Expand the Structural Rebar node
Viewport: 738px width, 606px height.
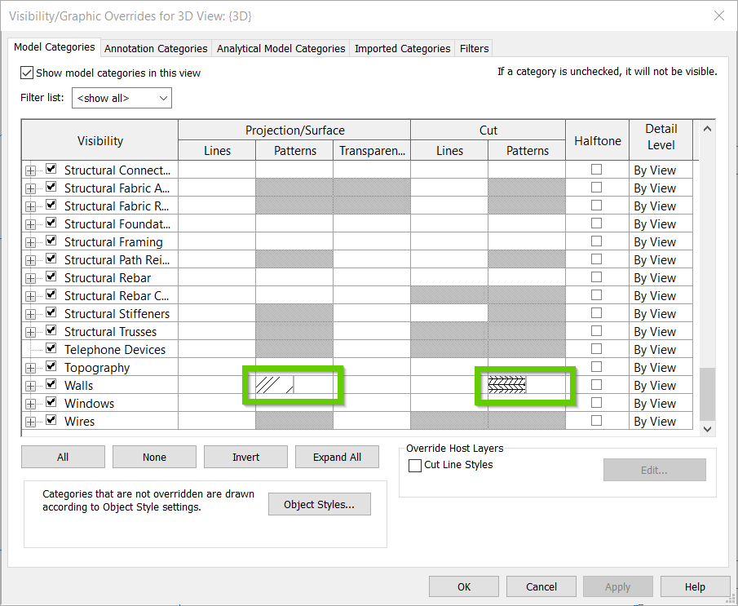click(30, 278)
